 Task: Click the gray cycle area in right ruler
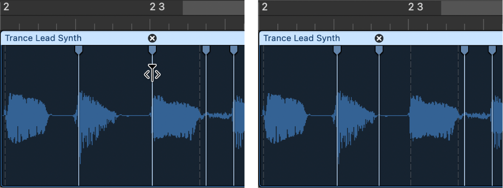(x=472, y=8)
